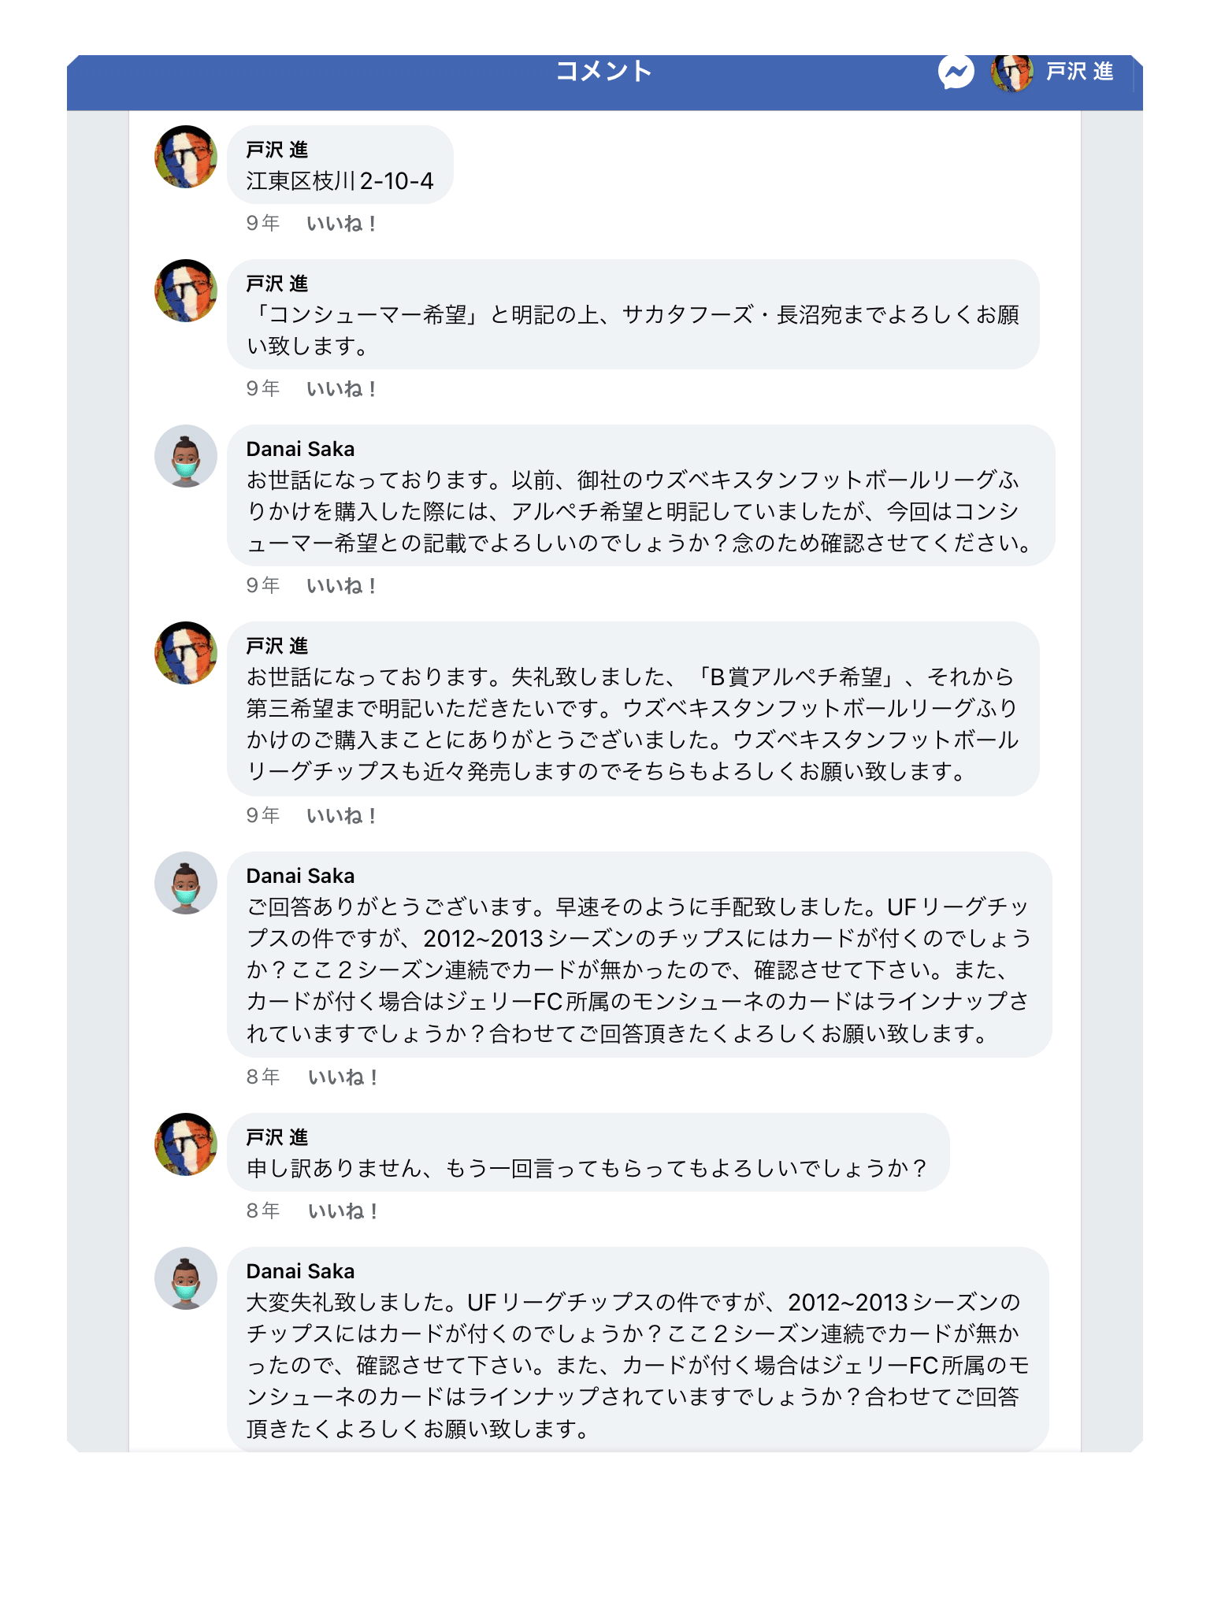Open the Danai Saka name on the アルペチ希望 question

(x=300, y=449)
